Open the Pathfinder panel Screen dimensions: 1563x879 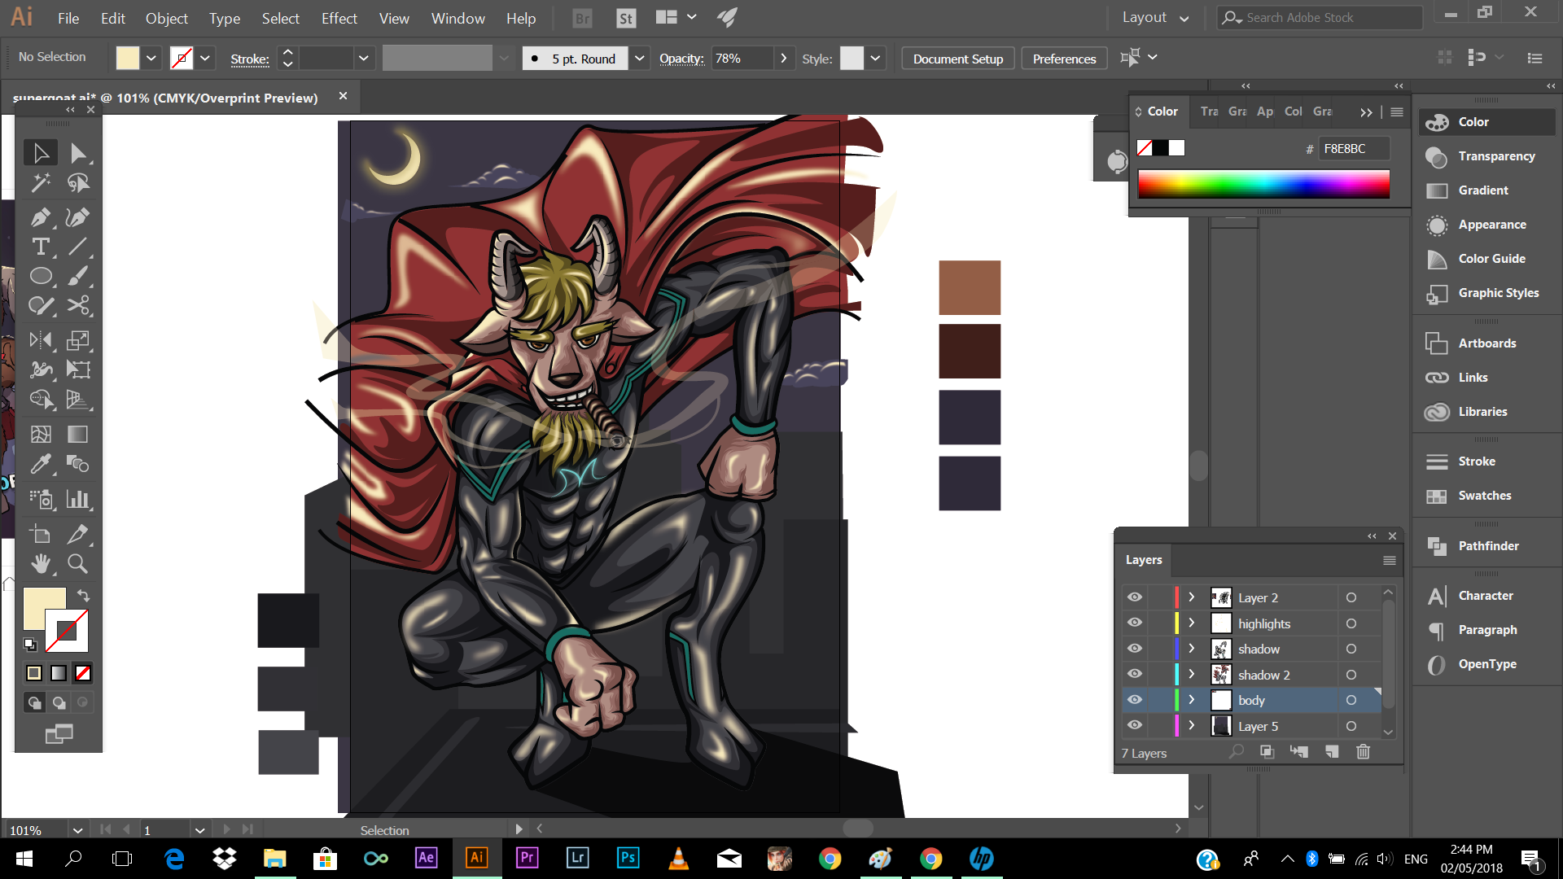[x=1487, y=546]
